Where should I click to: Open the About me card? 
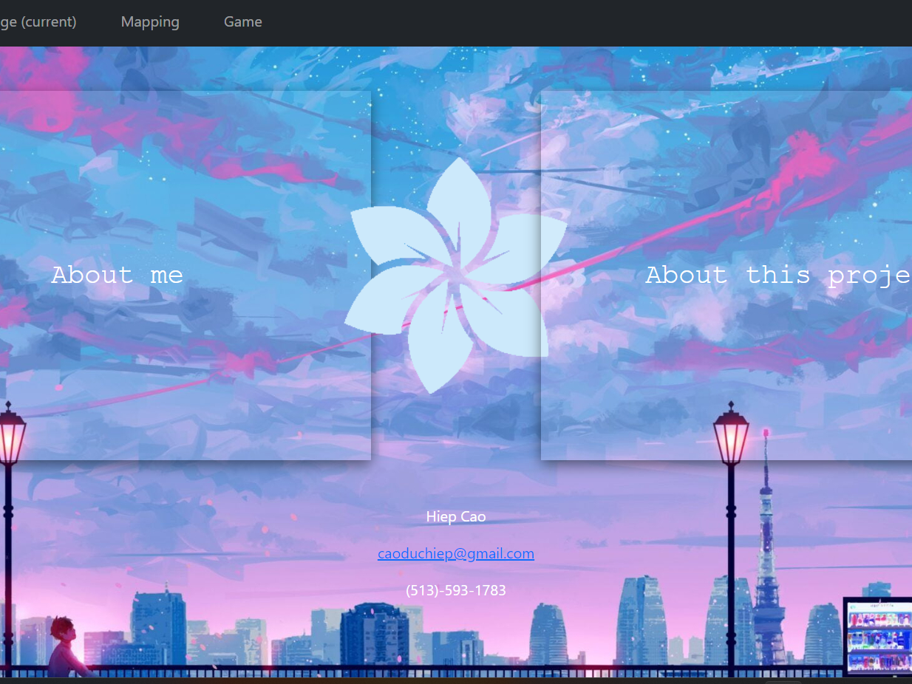coord(185,276)
